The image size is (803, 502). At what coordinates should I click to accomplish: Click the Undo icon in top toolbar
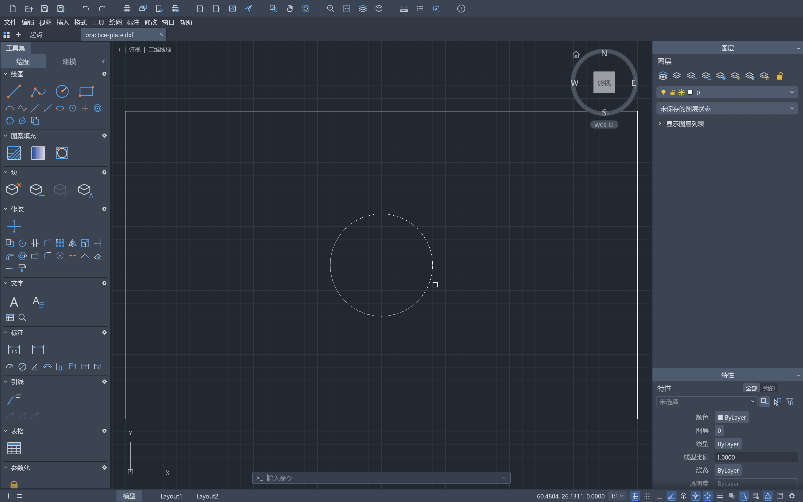click(86, 9)
